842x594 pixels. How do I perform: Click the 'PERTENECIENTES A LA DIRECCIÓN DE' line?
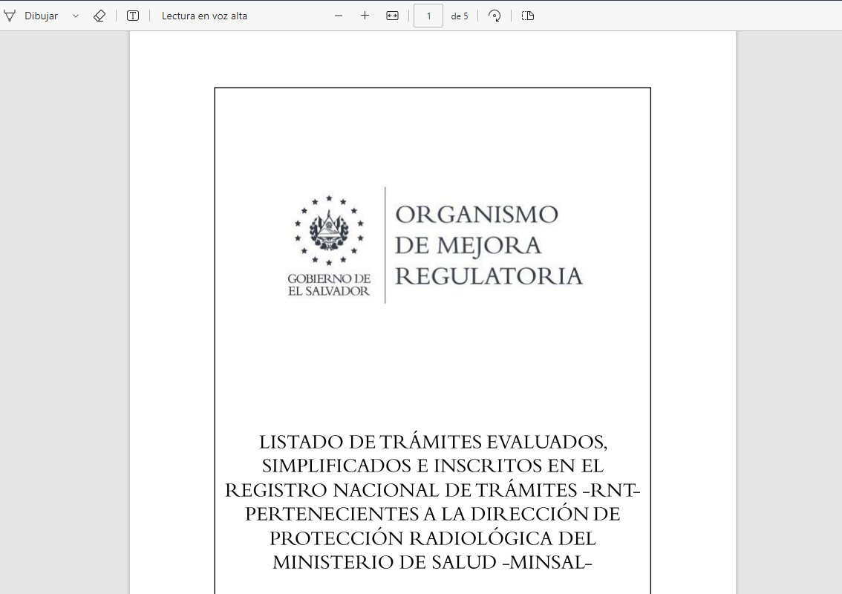[433, 514]
